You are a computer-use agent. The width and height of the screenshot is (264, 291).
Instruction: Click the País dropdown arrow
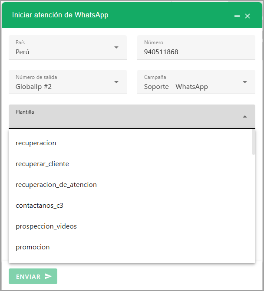coord(116,47)
